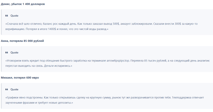Click heading "Михаил, потерял 600 евро"
The height and width of the screenshot is (112, 213).
20,78
